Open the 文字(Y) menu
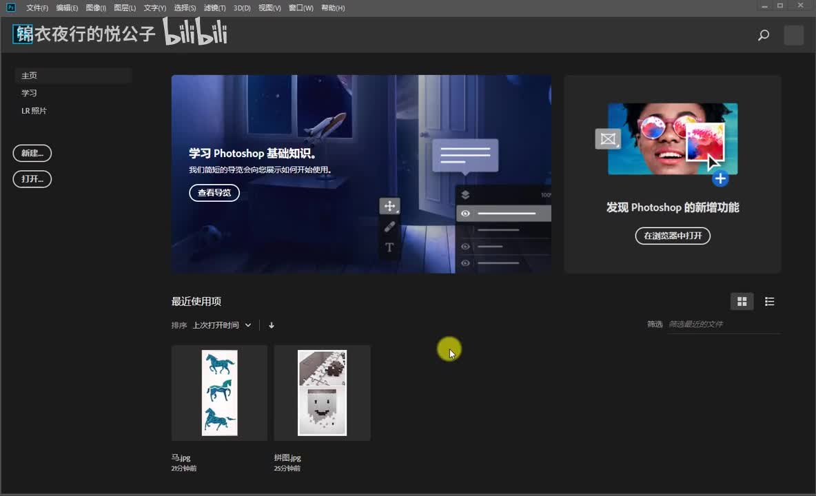This screenshot has width=816, height=496. pos(154,8)
